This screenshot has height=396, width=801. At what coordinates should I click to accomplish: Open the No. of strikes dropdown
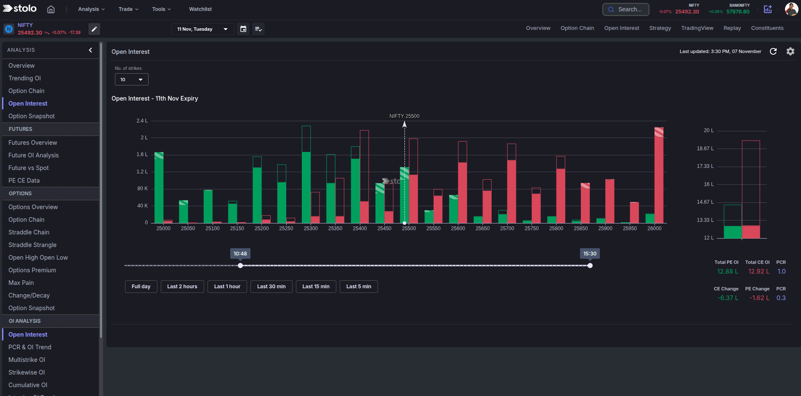pos(131,79)
